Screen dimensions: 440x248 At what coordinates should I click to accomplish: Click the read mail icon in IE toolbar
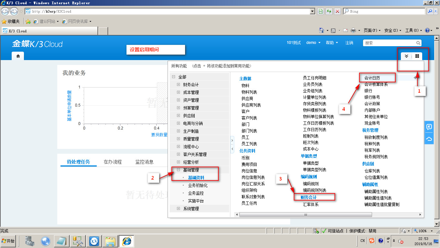point(346,30)
